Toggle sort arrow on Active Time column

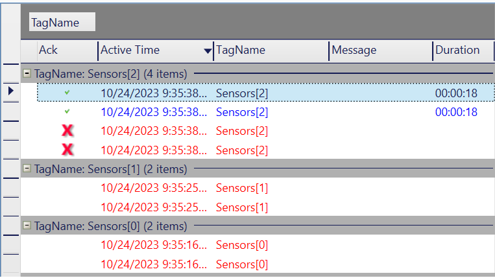[x=208, y=51]
